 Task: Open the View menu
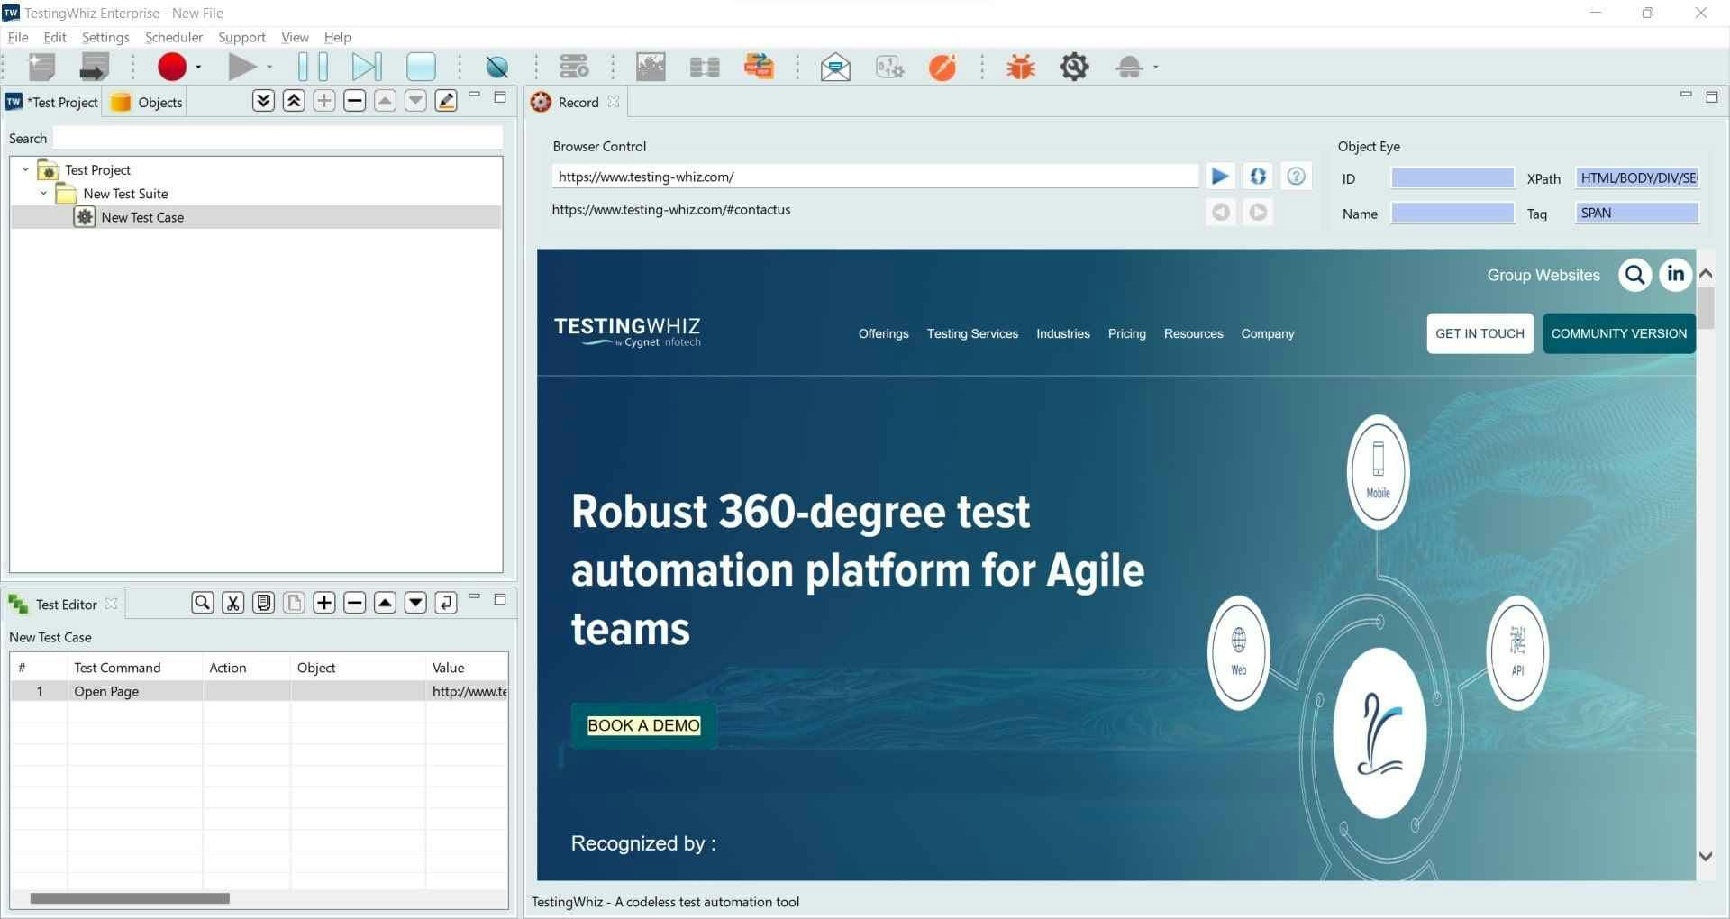pos(295,37)
